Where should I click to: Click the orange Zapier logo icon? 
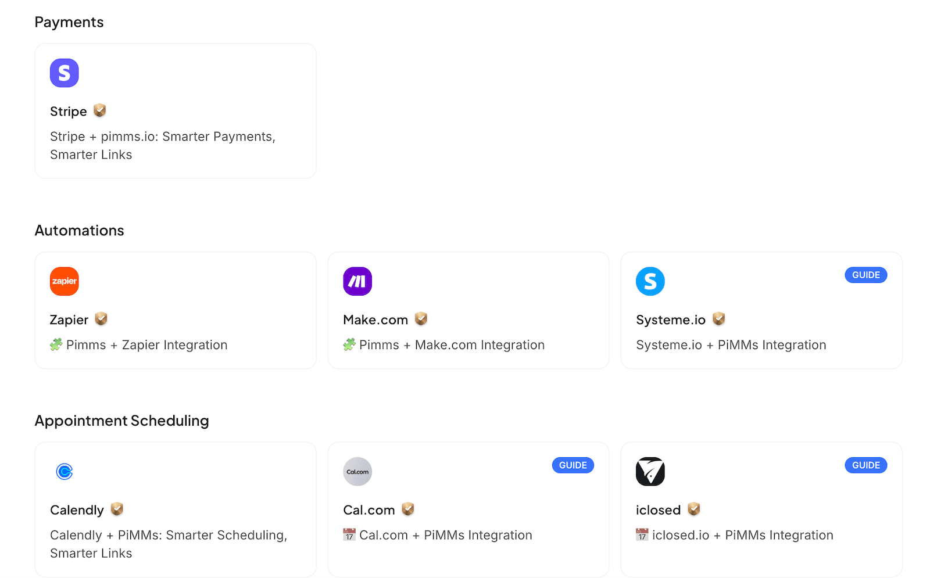point(65,281)
